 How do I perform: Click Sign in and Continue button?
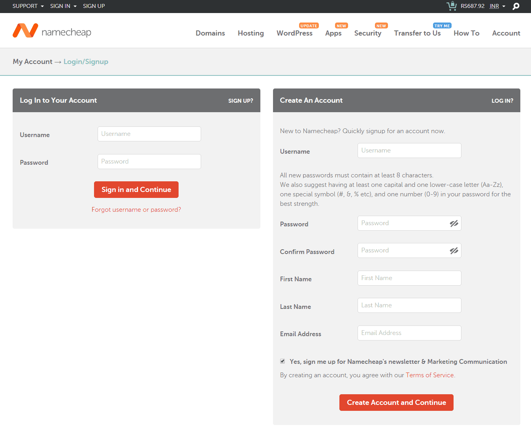pos(136,190)
